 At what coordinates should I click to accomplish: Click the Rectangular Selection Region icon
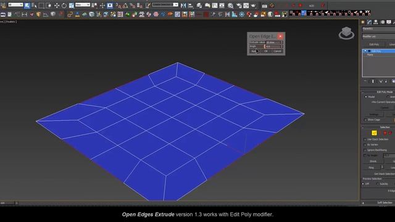pyautogui.click(x=41, y=6)
